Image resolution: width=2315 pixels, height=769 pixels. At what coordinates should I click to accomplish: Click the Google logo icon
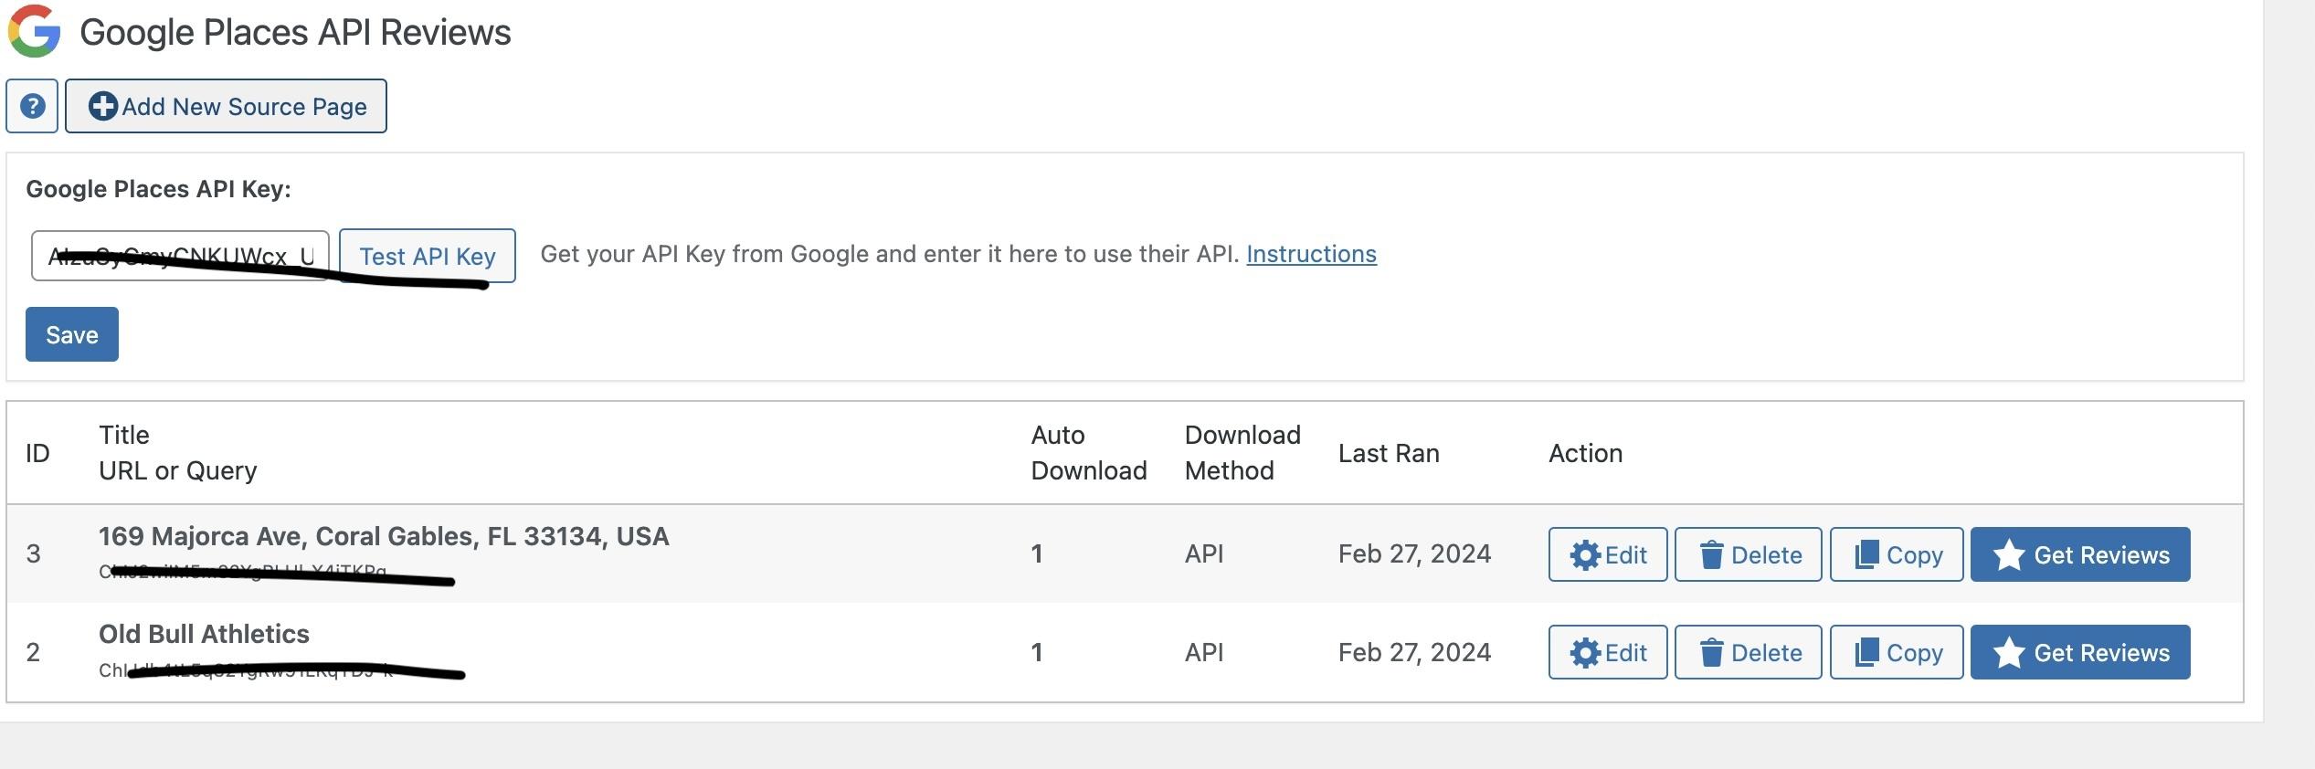[x=35, y=31]
